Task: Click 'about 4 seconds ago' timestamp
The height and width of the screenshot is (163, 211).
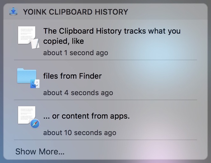Action: pos(78,93)
